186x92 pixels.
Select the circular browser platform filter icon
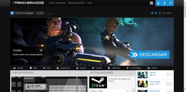click(156, 13)
